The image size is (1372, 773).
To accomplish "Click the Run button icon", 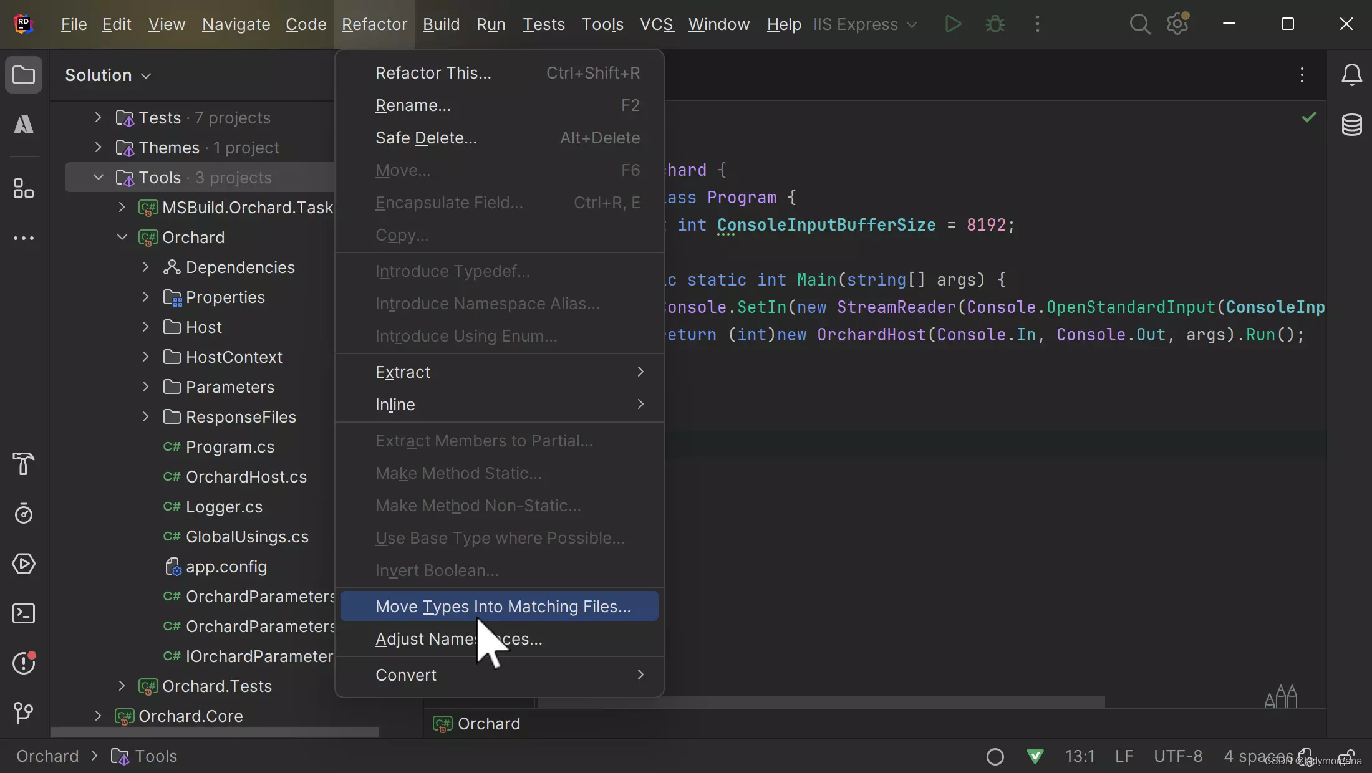I will [x=953, y=24].
